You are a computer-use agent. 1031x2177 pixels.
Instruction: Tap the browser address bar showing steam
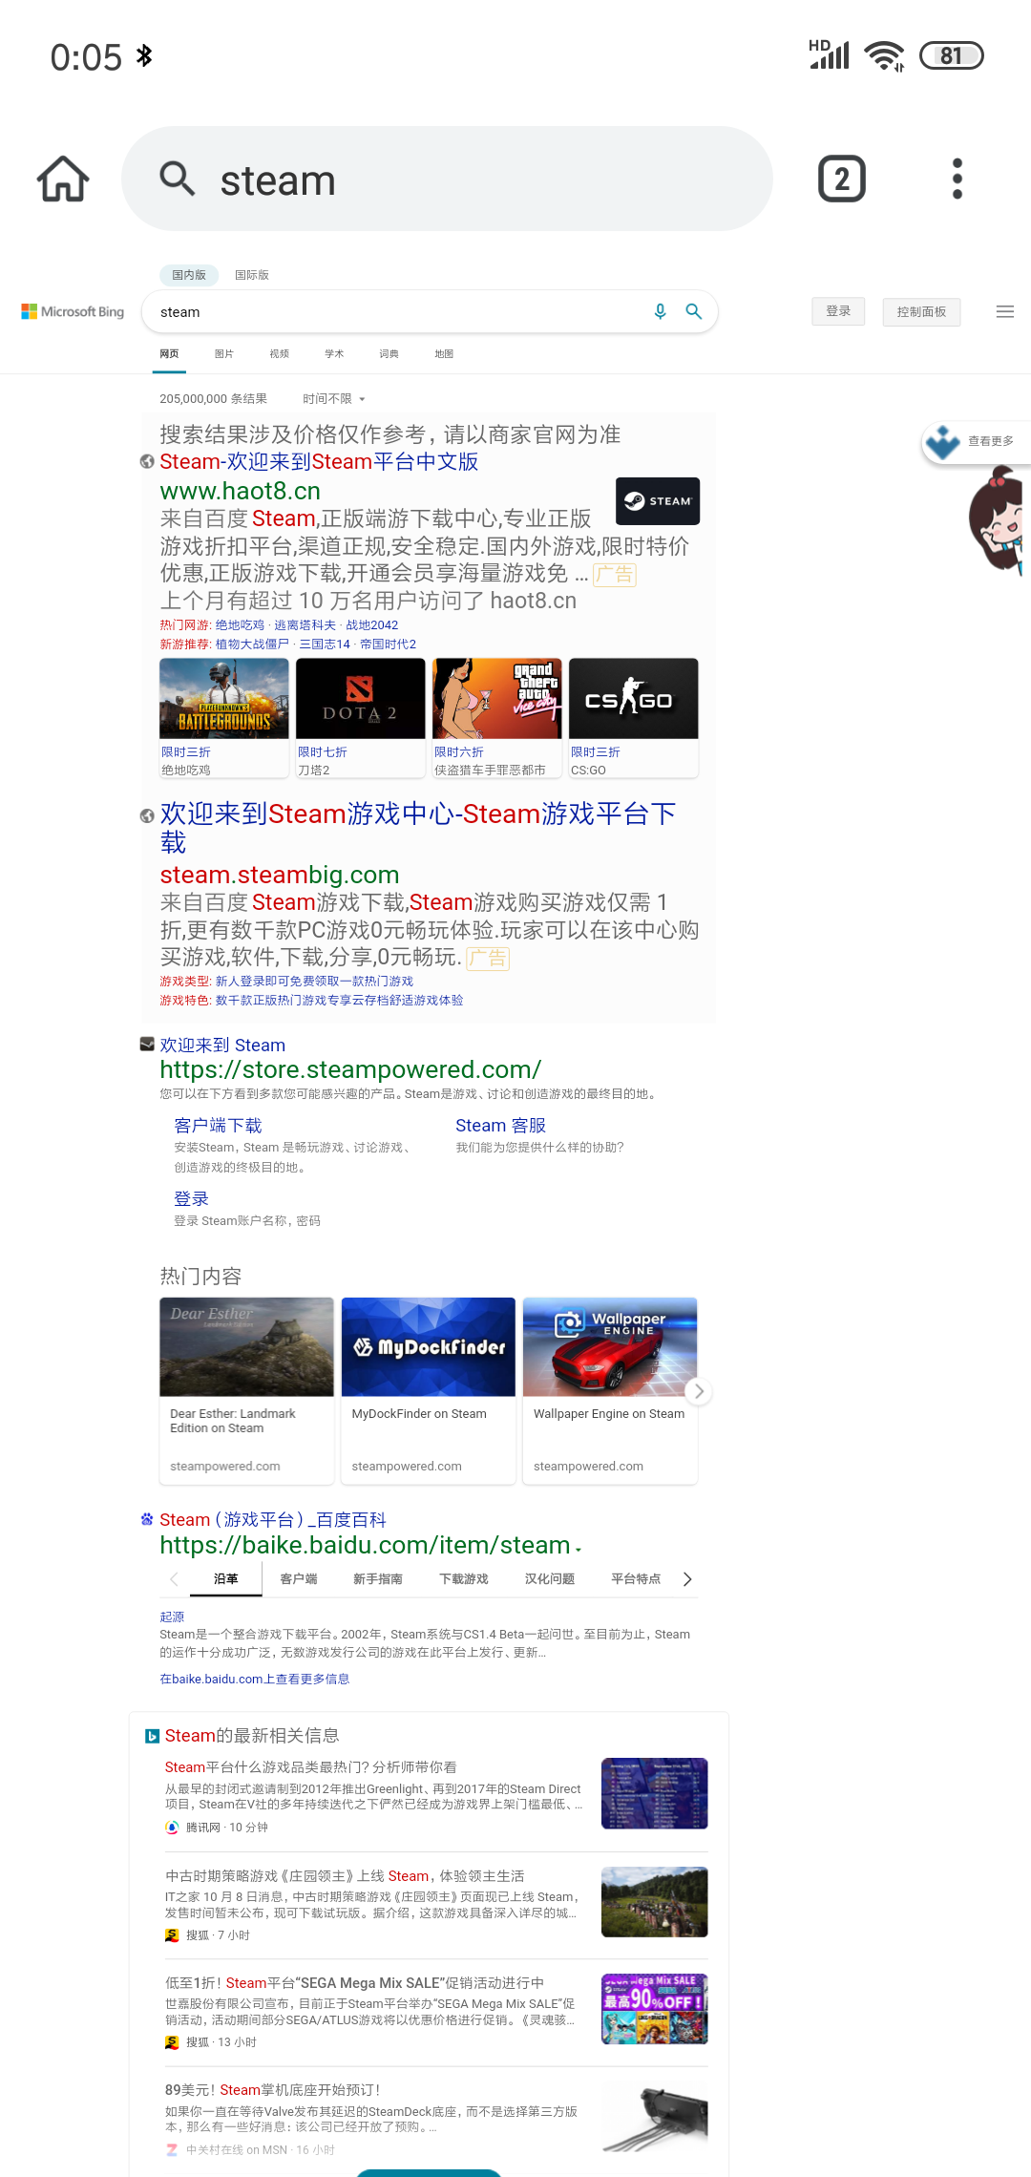(x=447, y=179)
